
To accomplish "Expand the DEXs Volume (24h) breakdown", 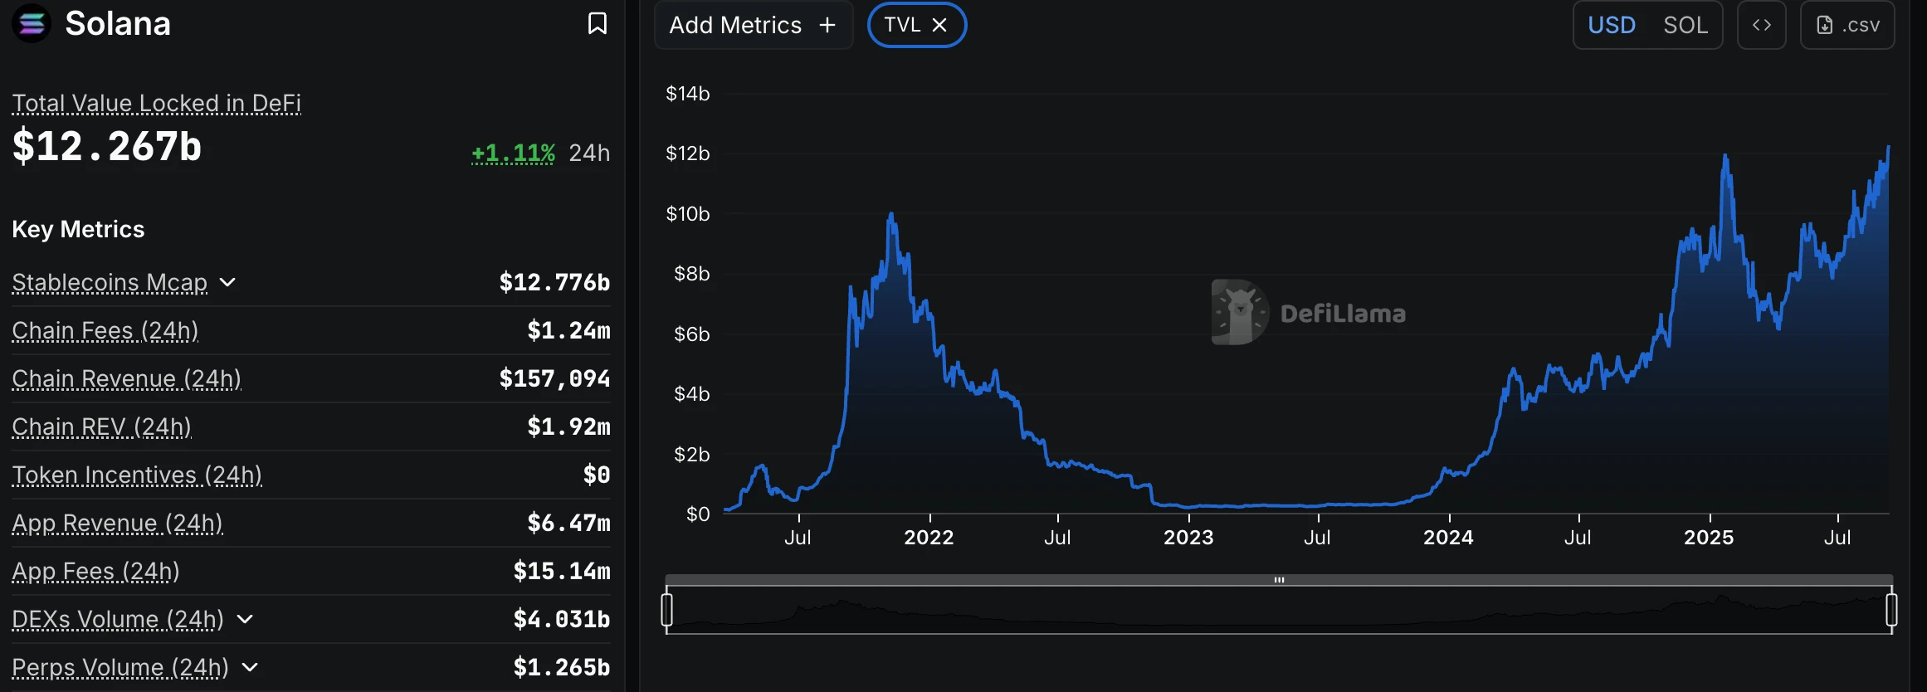I will tap(245, 619).
